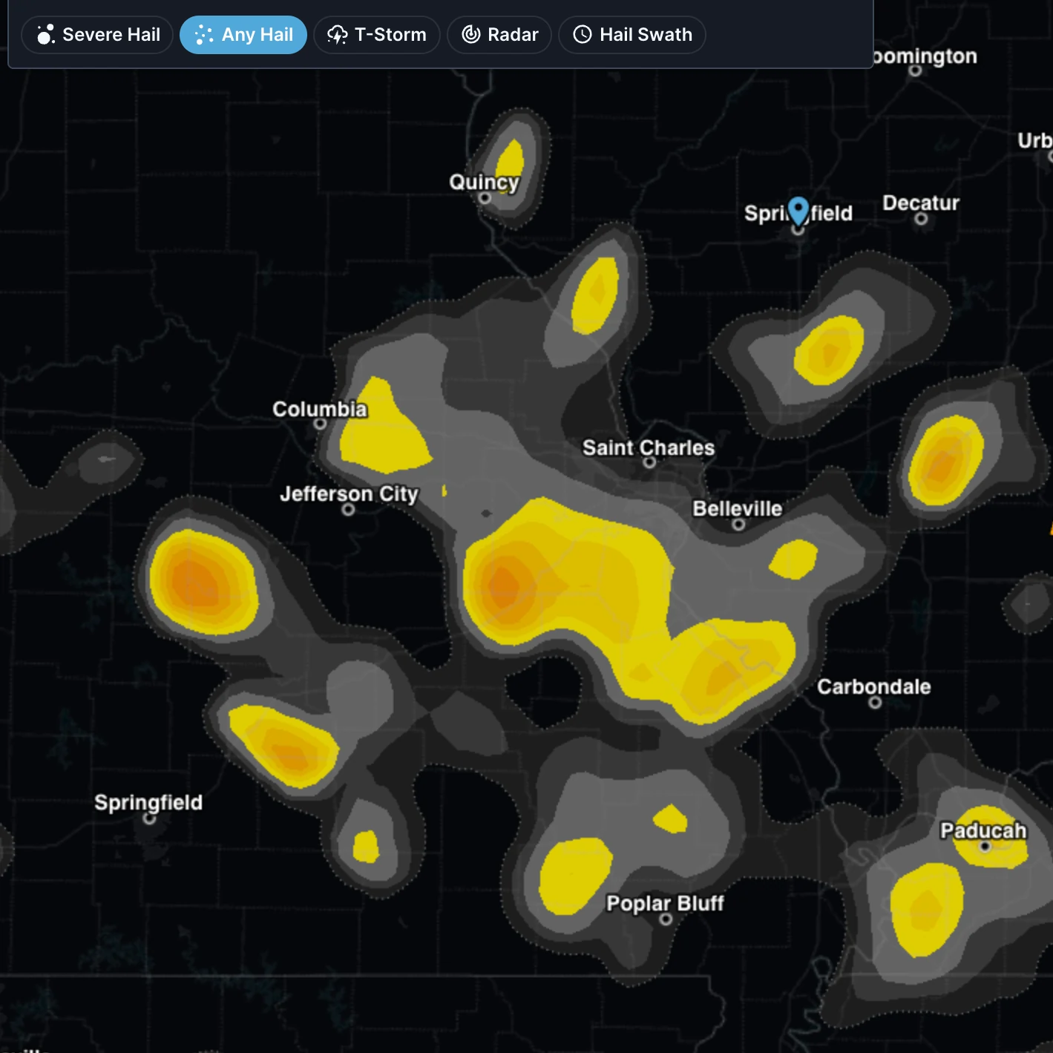Click the Columbia city marker
This screenshot has height=1053, width=1053.
[320, 424]
